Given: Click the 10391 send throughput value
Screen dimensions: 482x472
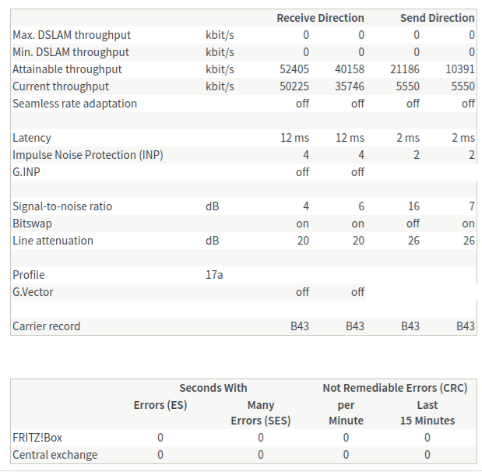Looking at the screenshot, I should coord(459,69).
